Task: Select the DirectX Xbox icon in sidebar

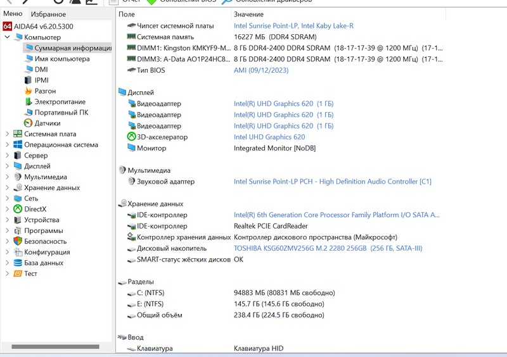Action: [x=18, y=210]
